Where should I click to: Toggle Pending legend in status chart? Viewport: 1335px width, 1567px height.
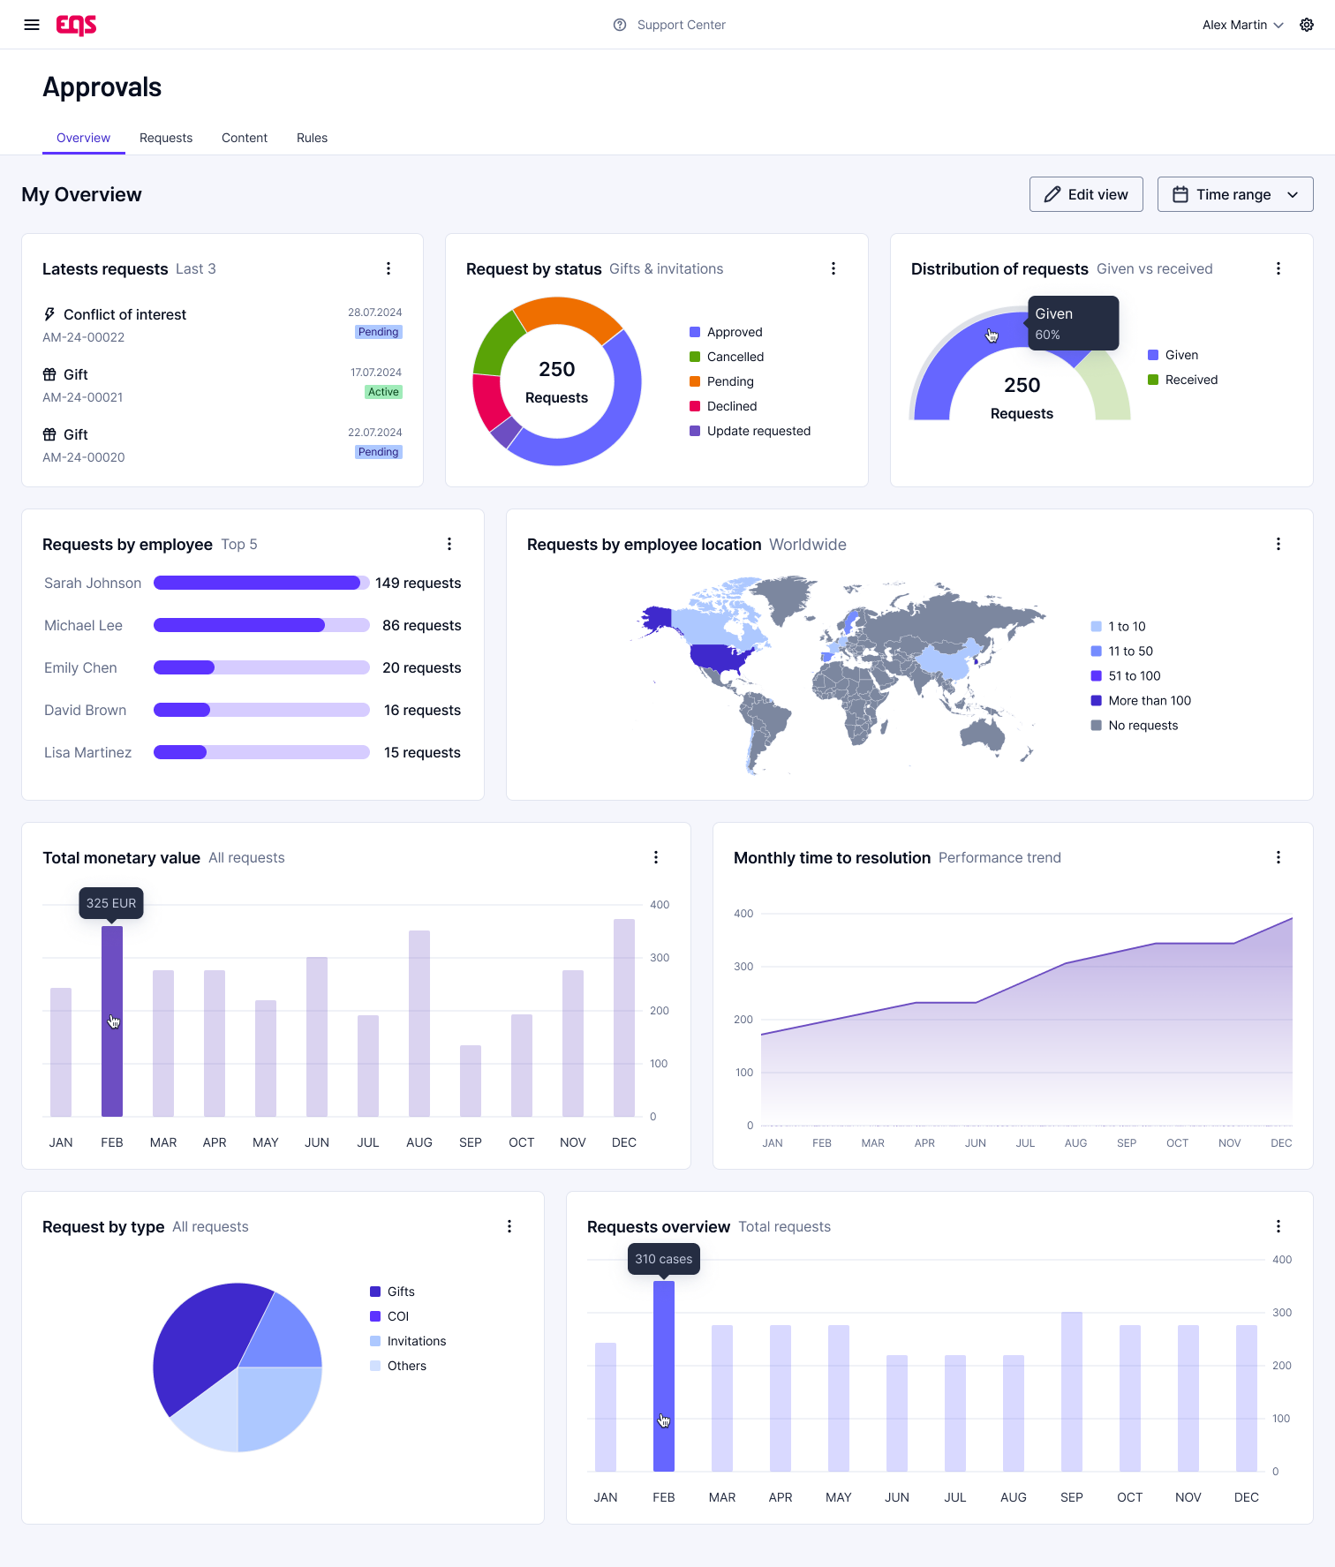[x=721, y=381]
